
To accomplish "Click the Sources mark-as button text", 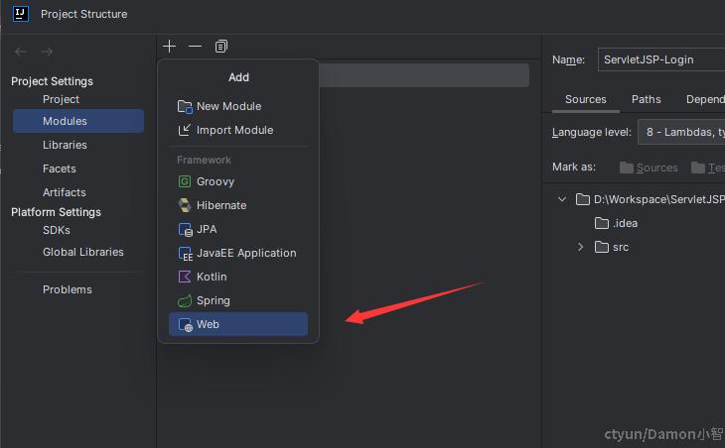I will pos(657,168).
